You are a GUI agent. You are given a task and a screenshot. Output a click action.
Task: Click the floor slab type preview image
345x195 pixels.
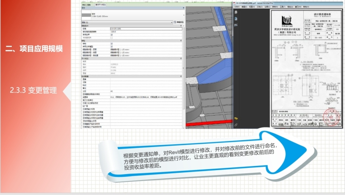click(86, 15)
